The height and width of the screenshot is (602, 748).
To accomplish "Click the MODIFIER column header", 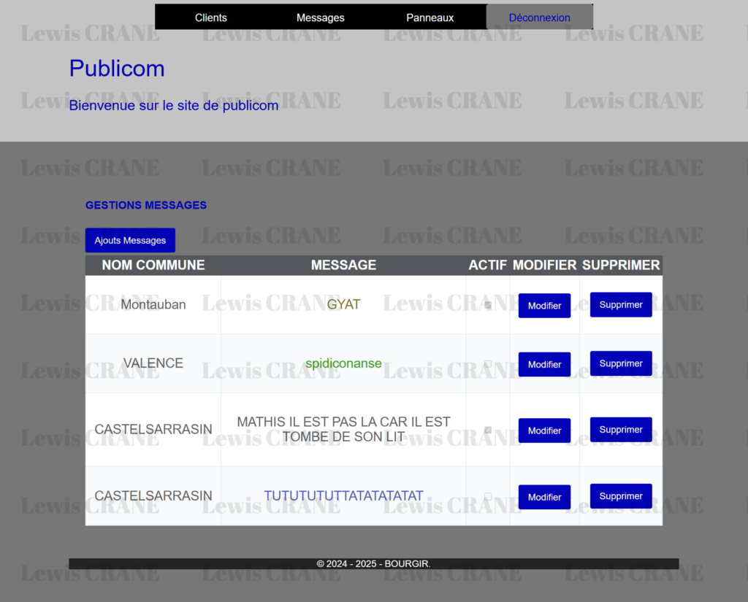I will [x=544, y=265].
